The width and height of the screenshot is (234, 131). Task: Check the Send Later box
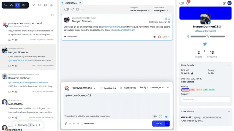(x=82, y=124)
